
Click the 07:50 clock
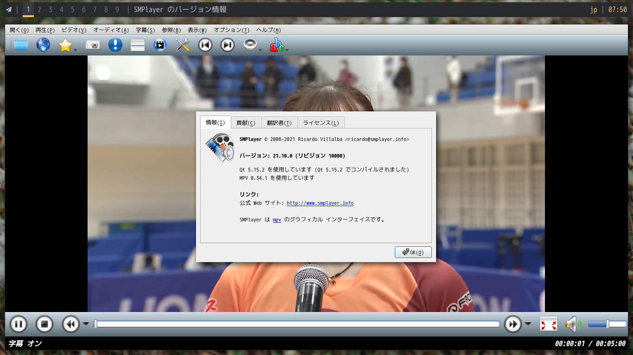pos(617,9)
